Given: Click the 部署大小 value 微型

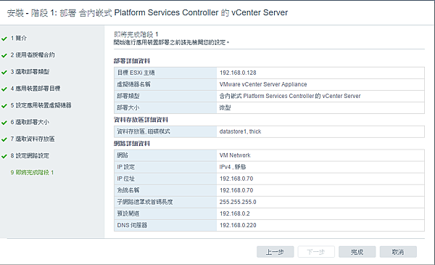Looking at the screenshot, I should (x=225, y=107).
